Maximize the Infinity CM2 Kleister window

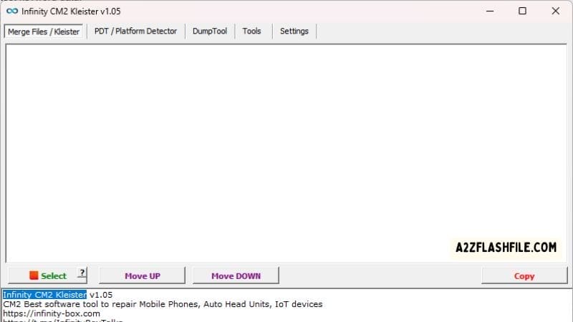coord(523,11)
